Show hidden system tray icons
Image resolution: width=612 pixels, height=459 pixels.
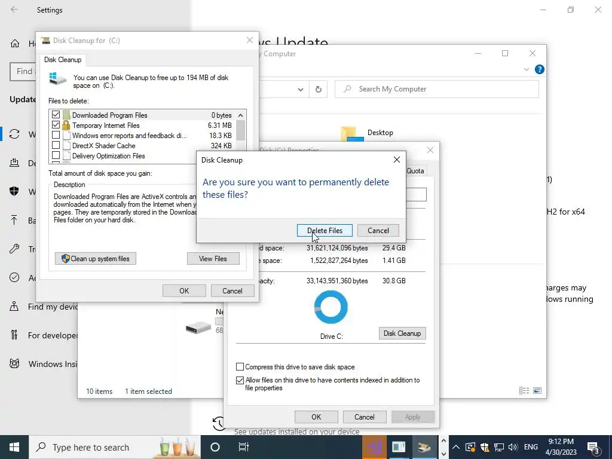(x=455, y=447)
